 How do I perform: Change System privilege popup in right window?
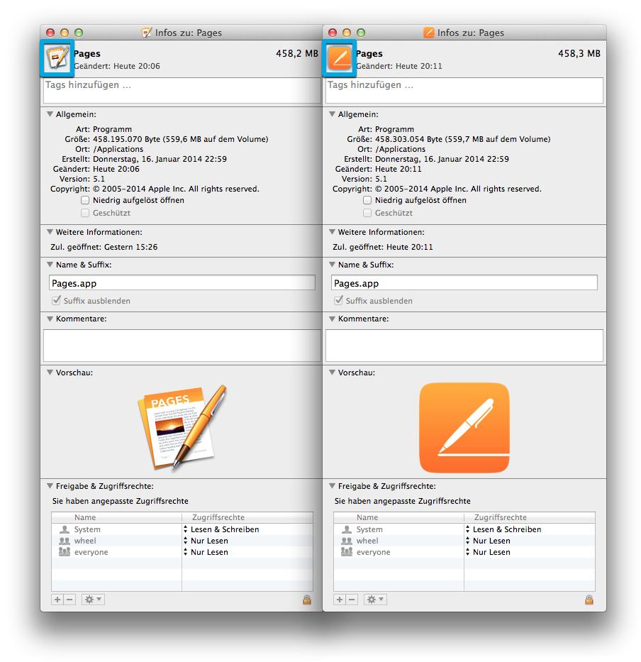pyautogui.click(x=503, y=529)
